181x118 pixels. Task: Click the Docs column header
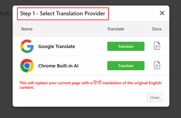[157, 29]
